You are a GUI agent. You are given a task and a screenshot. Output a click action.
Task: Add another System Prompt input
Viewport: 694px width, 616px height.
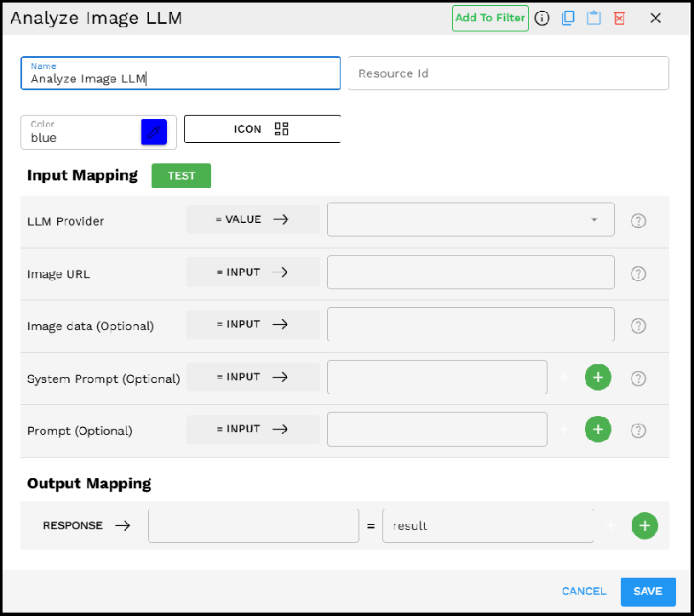(598, 377)
